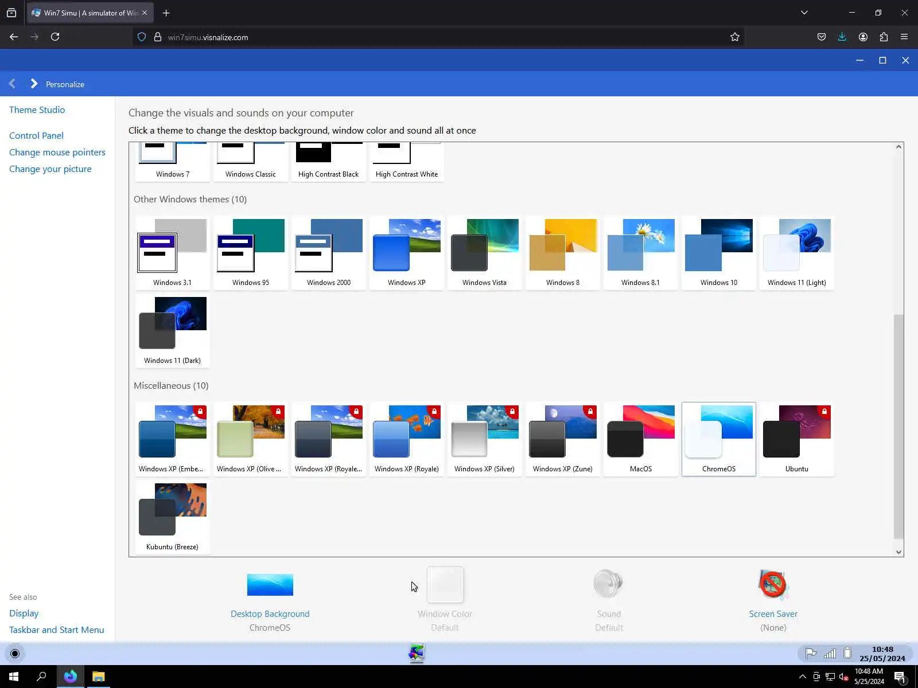
Task: Select the Windows 10 theme
Action: 719,253
